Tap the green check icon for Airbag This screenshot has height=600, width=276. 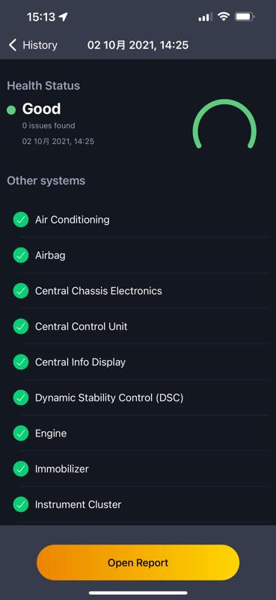point(21,255)
